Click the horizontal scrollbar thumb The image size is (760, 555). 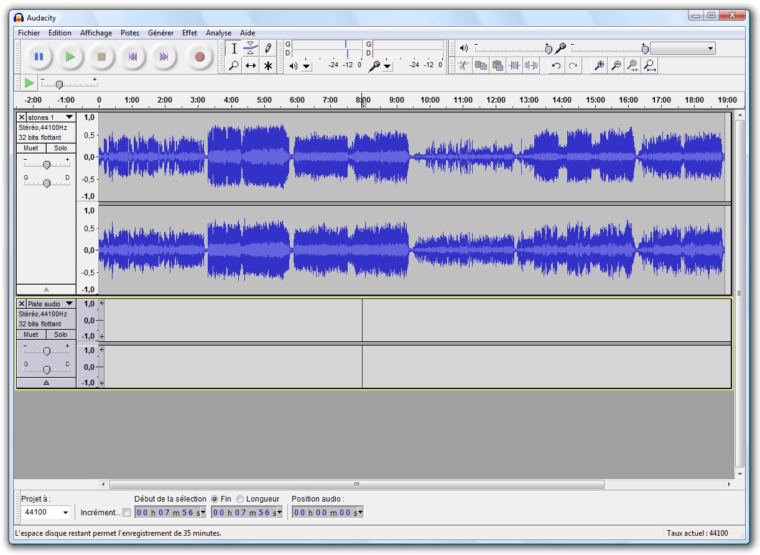pos(357,484)
